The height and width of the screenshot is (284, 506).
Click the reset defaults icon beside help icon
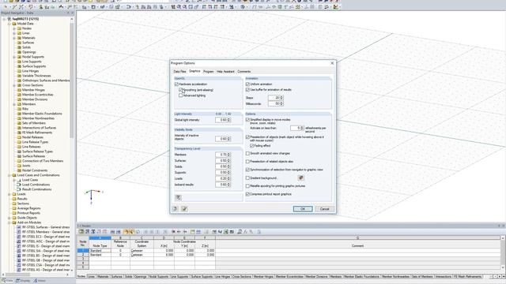pyautogui.click(x=184, y=208)
